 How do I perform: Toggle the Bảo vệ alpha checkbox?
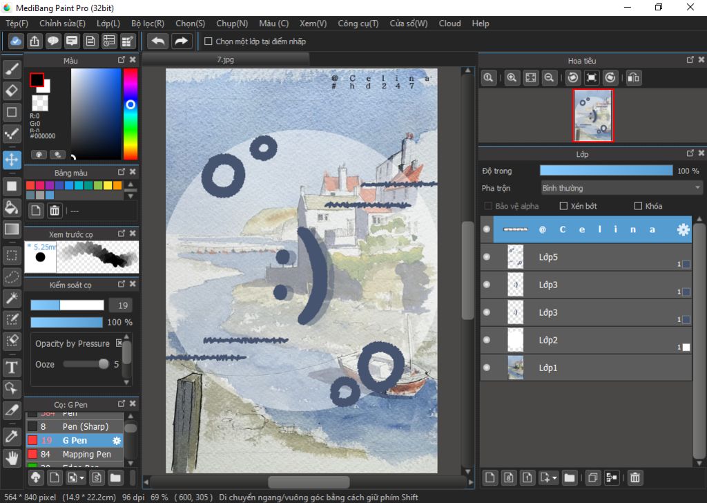pyautogui.click(x=488, y=206)
